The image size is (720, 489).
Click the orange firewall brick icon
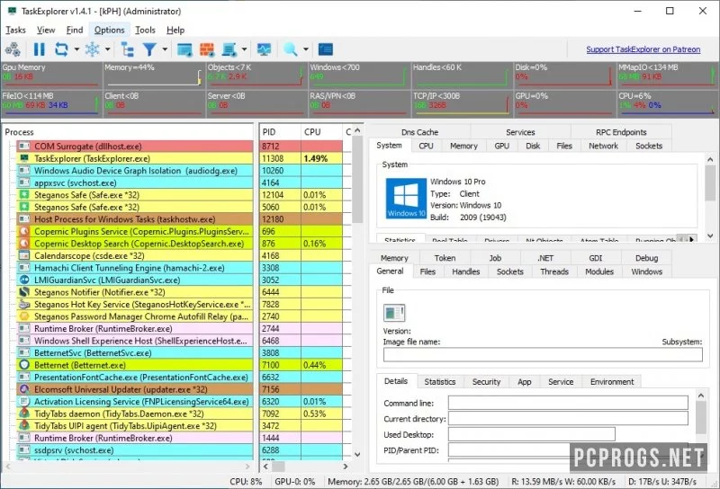pos(207,49)
